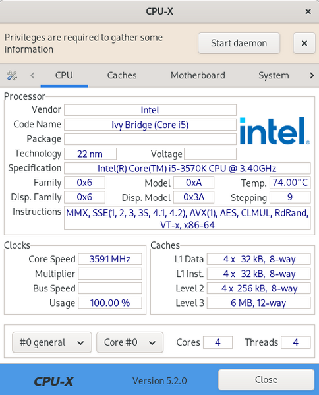Switch to the CPU tab
This screenshot has height=395, width=319.
64,75
